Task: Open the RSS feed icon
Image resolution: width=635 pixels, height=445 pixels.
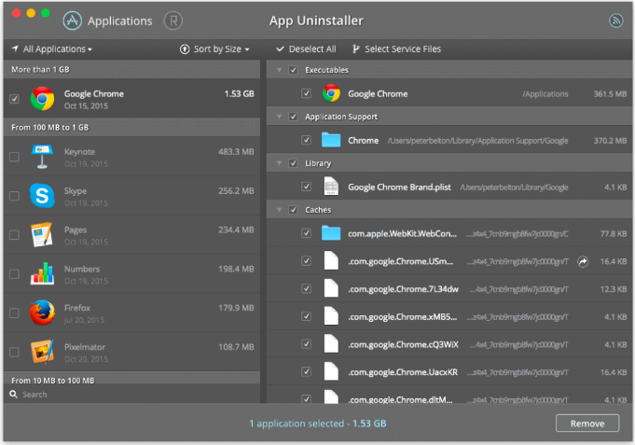Action: point(616,21)
